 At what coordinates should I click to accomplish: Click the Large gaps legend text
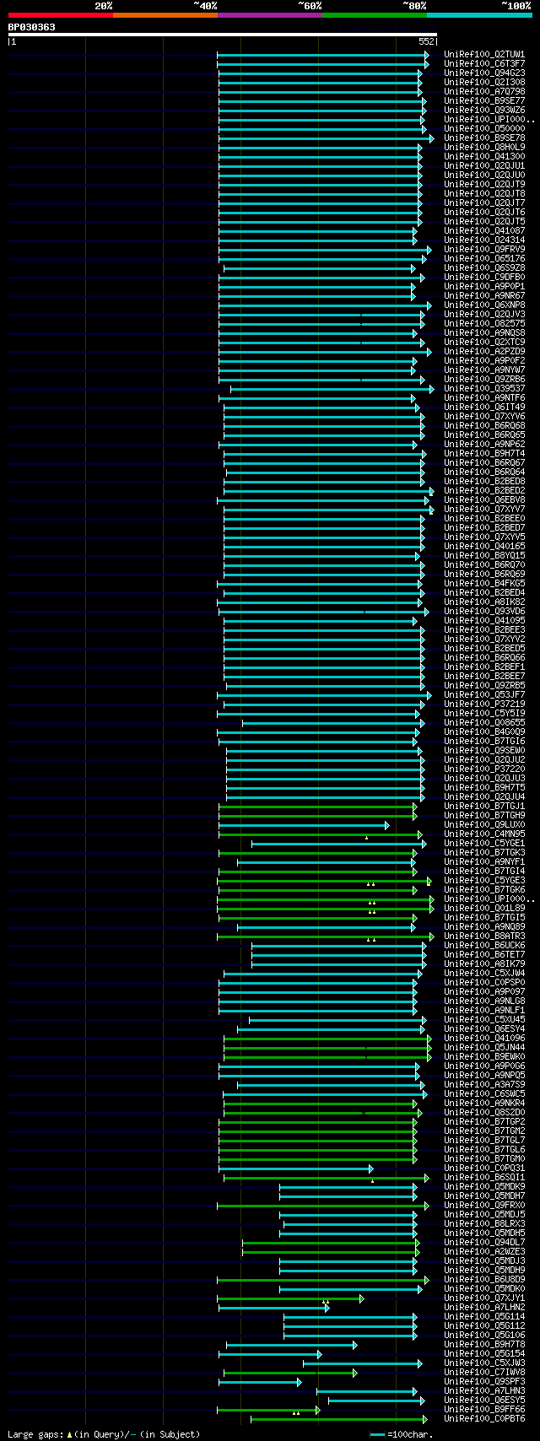point(104,1434)
